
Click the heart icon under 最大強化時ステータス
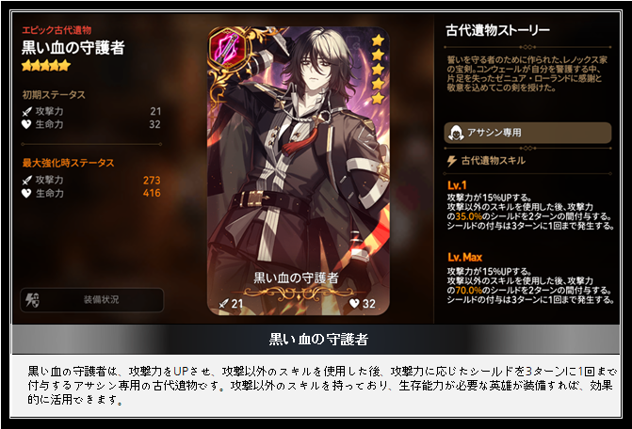pyautogui.click(x=26, y=194)
